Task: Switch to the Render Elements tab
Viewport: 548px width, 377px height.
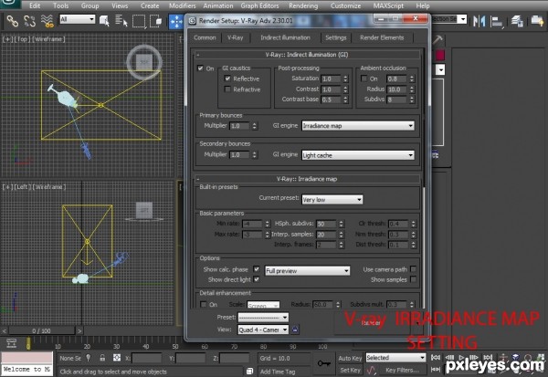Action: click(382, 37)
